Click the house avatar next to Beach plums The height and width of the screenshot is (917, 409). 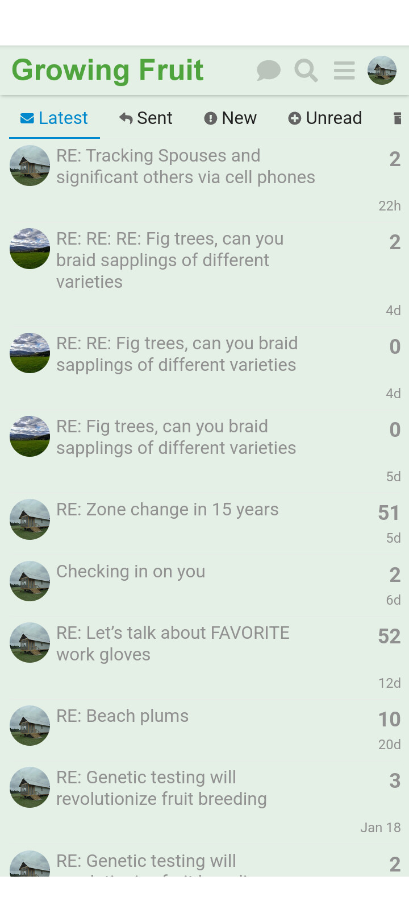30,726
